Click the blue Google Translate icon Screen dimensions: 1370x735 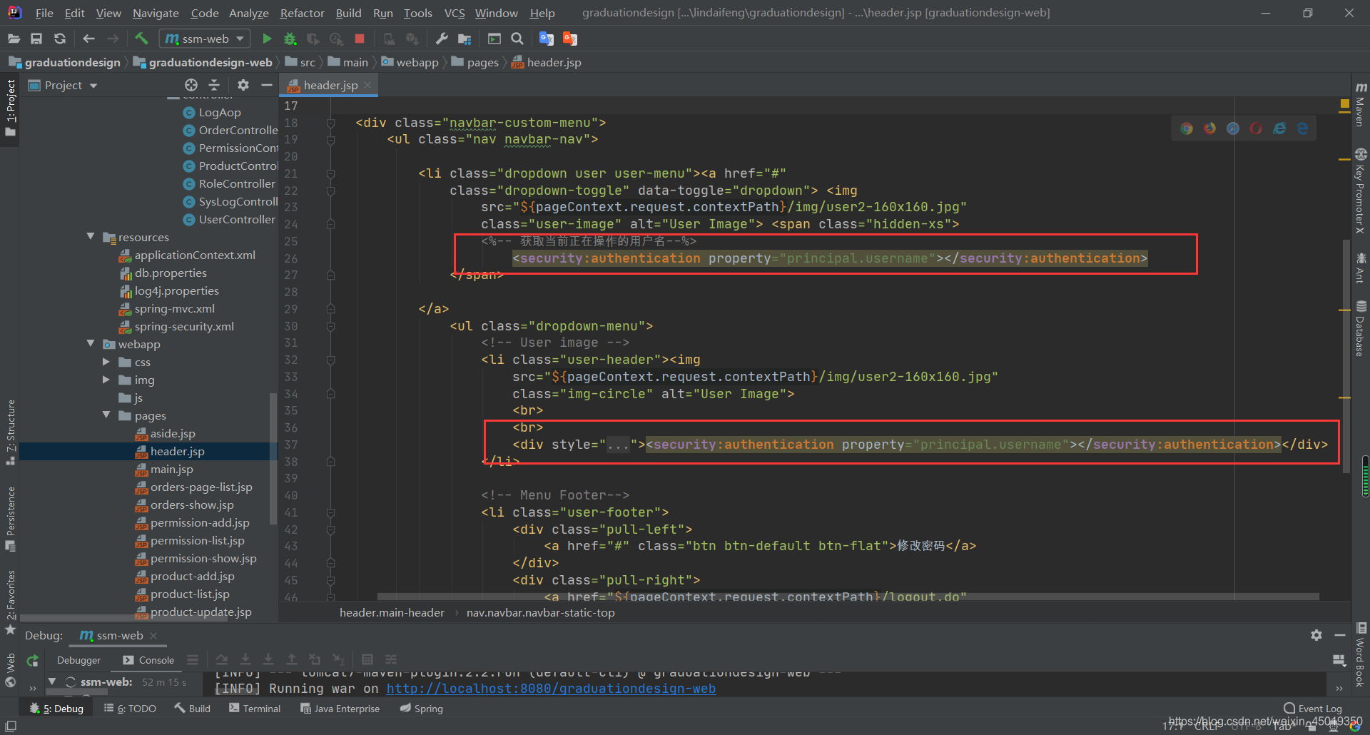coord(547,39)
